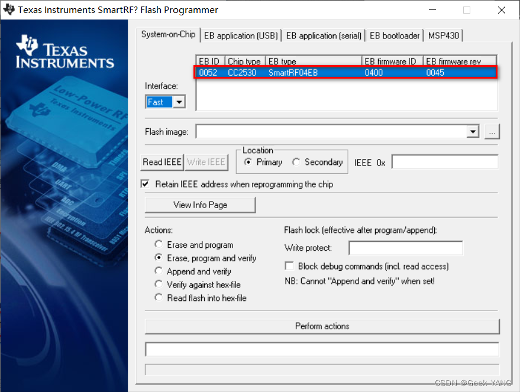The image size is (520, 392).
Task: Click the Texas Instruments title bar icon
Action: [x=9, y=9]
